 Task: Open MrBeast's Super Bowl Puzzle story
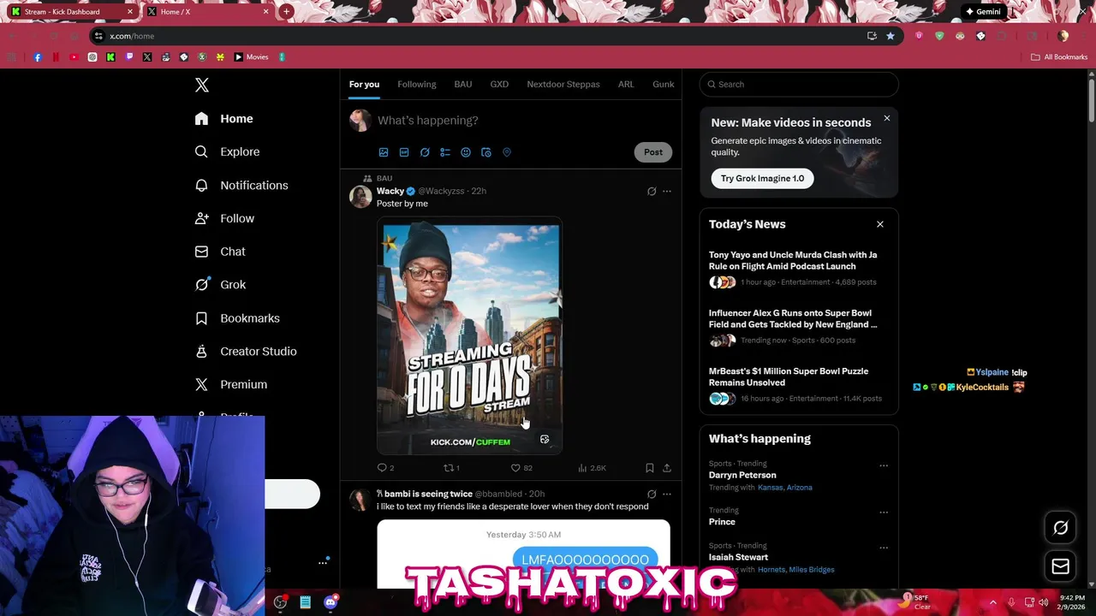click(799, 385)
